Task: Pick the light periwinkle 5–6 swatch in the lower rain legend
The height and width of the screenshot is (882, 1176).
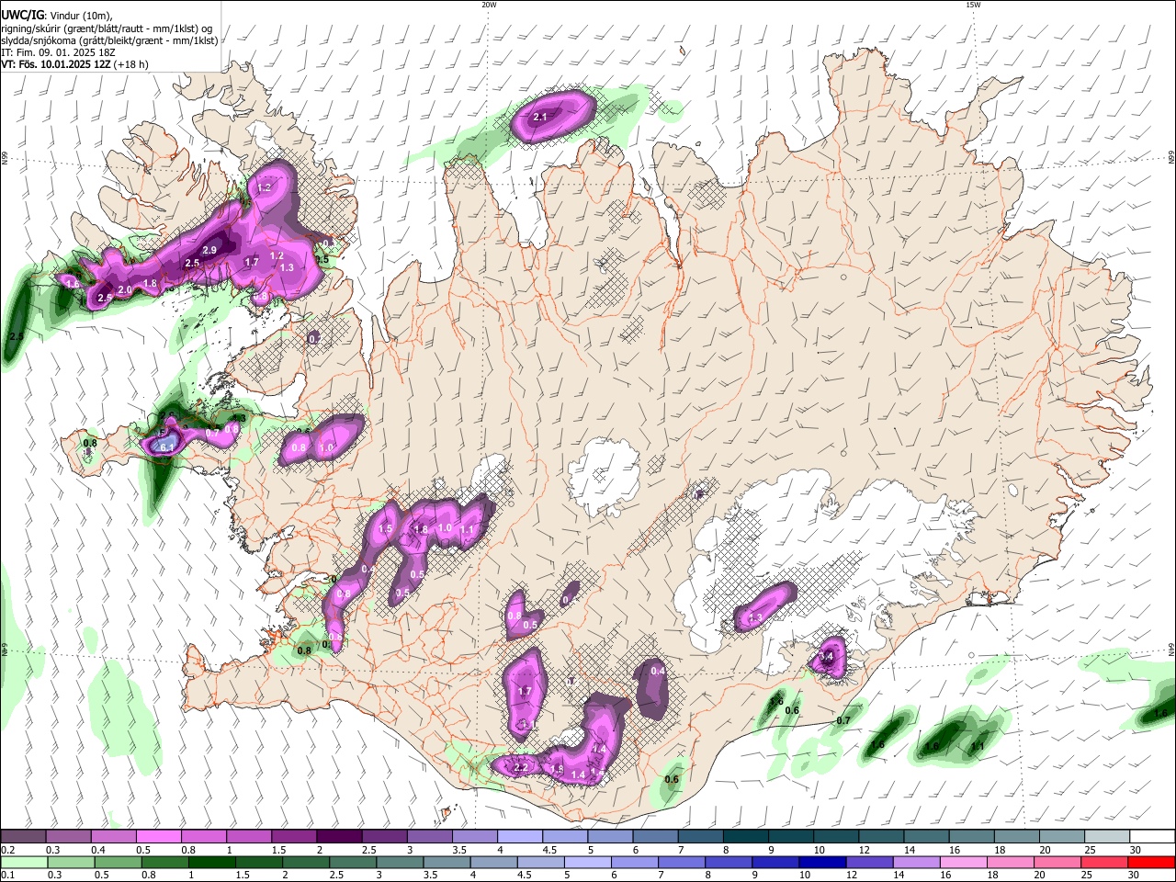Action: pos(587,862)
